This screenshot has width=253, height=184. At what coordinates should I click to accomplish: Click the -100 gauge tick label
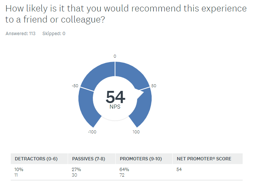point(92,132)
